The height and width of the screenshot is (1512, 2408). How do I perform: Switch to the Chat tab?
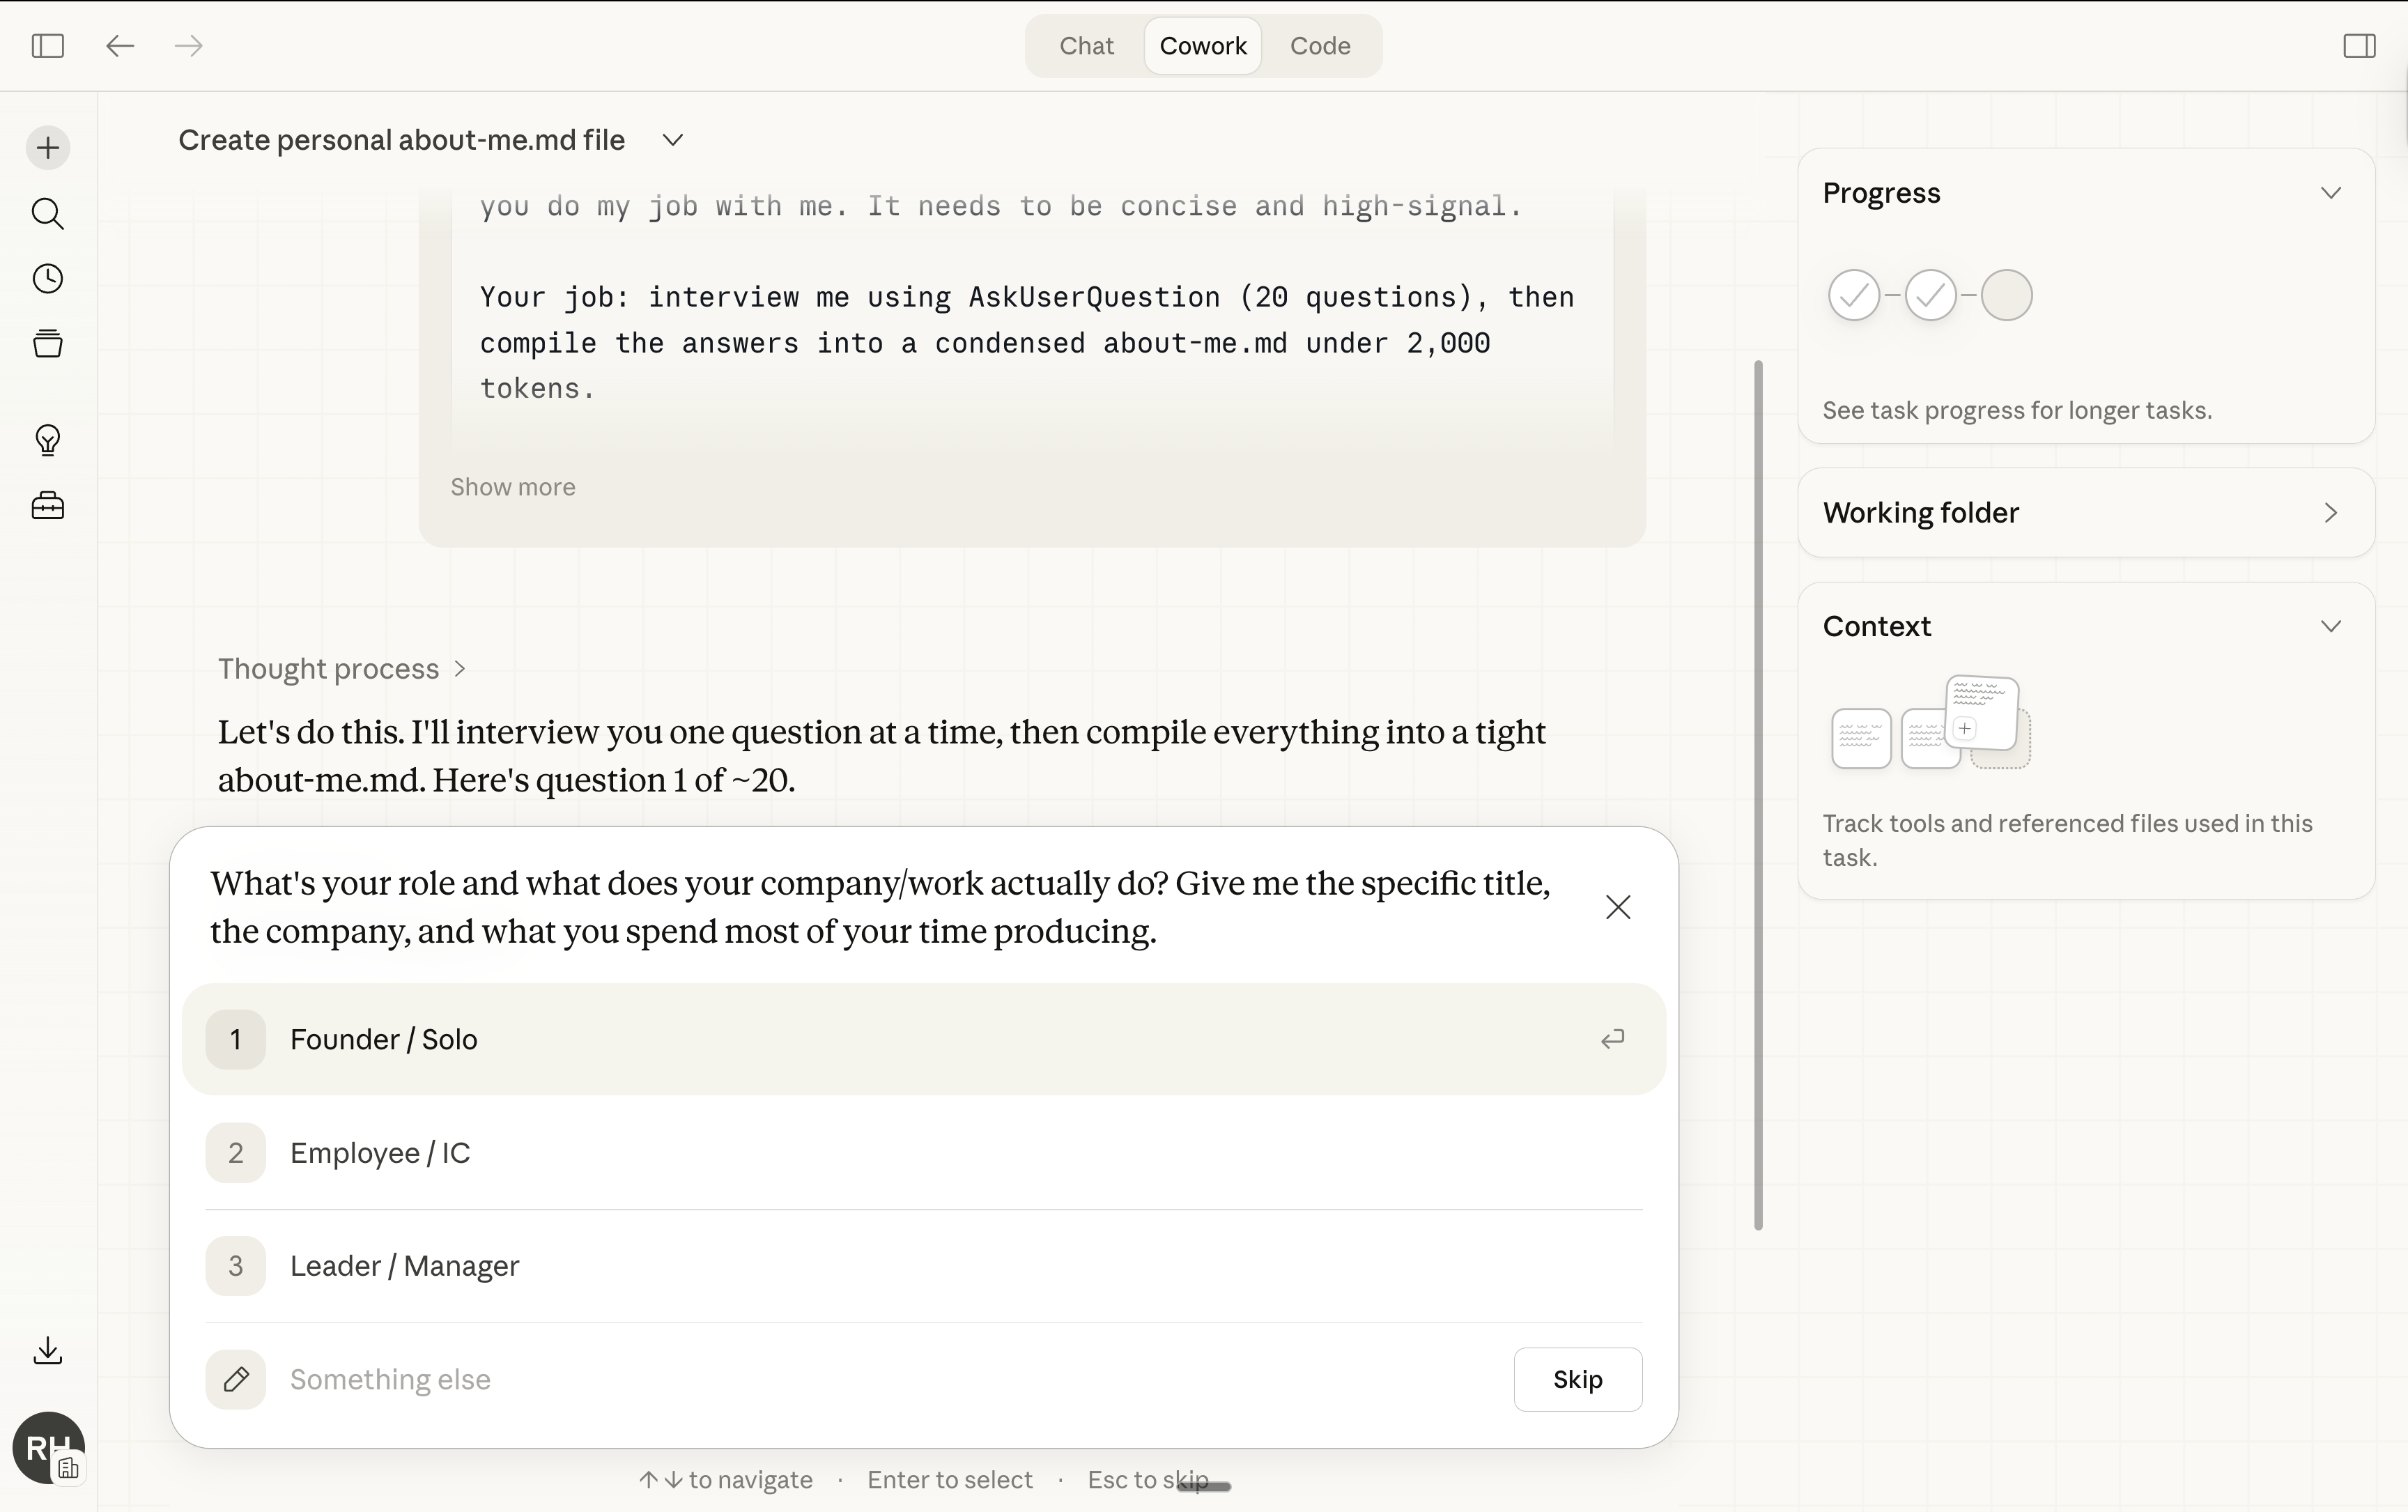click(x=1086, y=46)
